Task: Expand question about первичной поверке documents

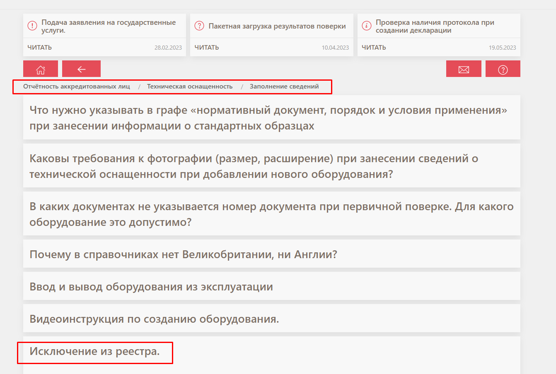Action: click(x=271, y=214)
